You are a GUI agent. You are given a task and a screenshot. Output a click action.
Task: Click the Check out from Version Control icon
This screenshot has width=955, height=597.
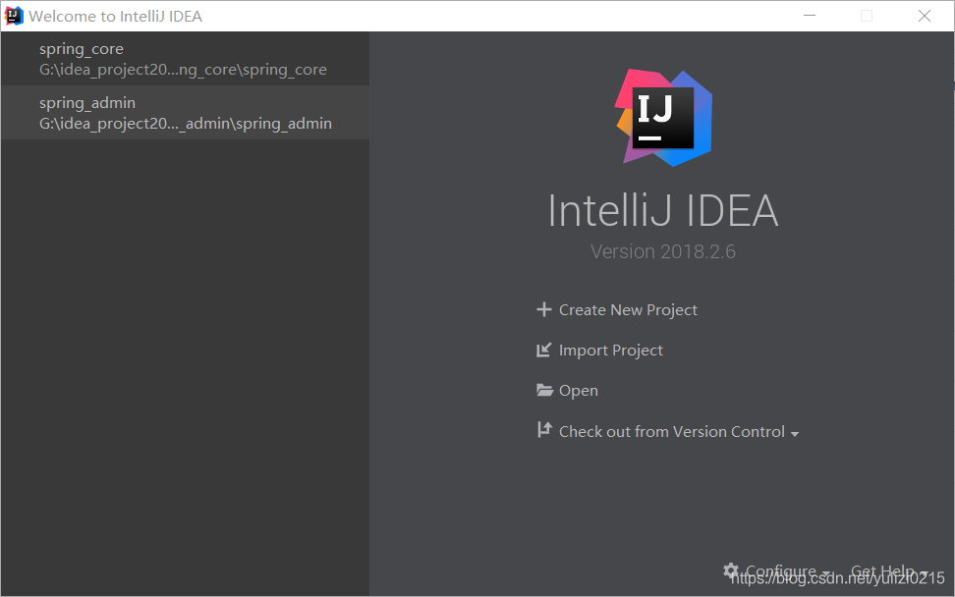click(544, 430)
